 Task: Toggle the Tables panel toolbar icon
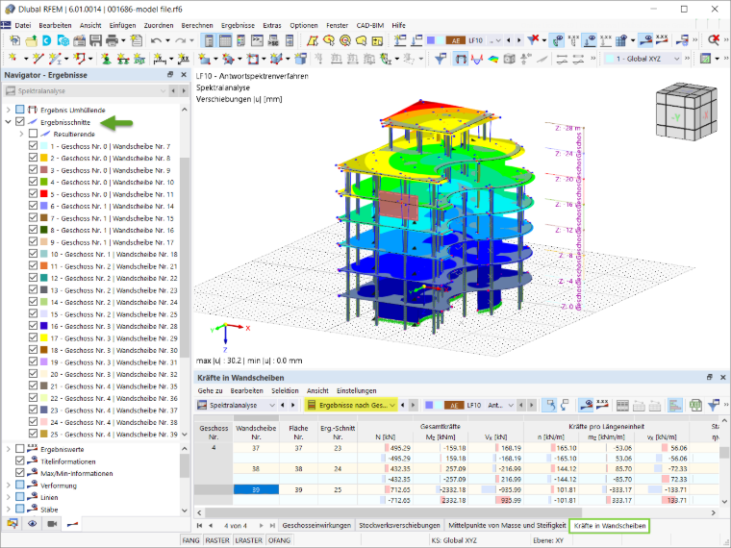click(x=225, y=40)
